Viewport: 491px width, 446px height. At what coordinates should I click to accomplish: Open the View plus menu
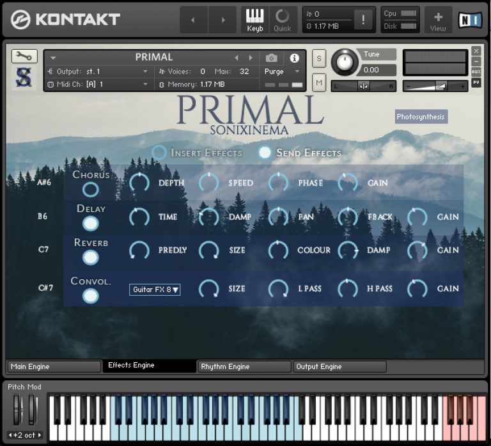438,20
